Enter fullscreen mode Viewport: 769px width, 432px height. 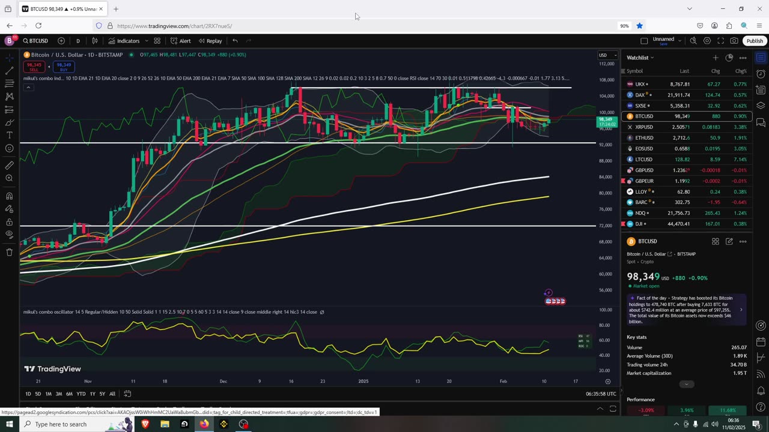pos(720,41)
